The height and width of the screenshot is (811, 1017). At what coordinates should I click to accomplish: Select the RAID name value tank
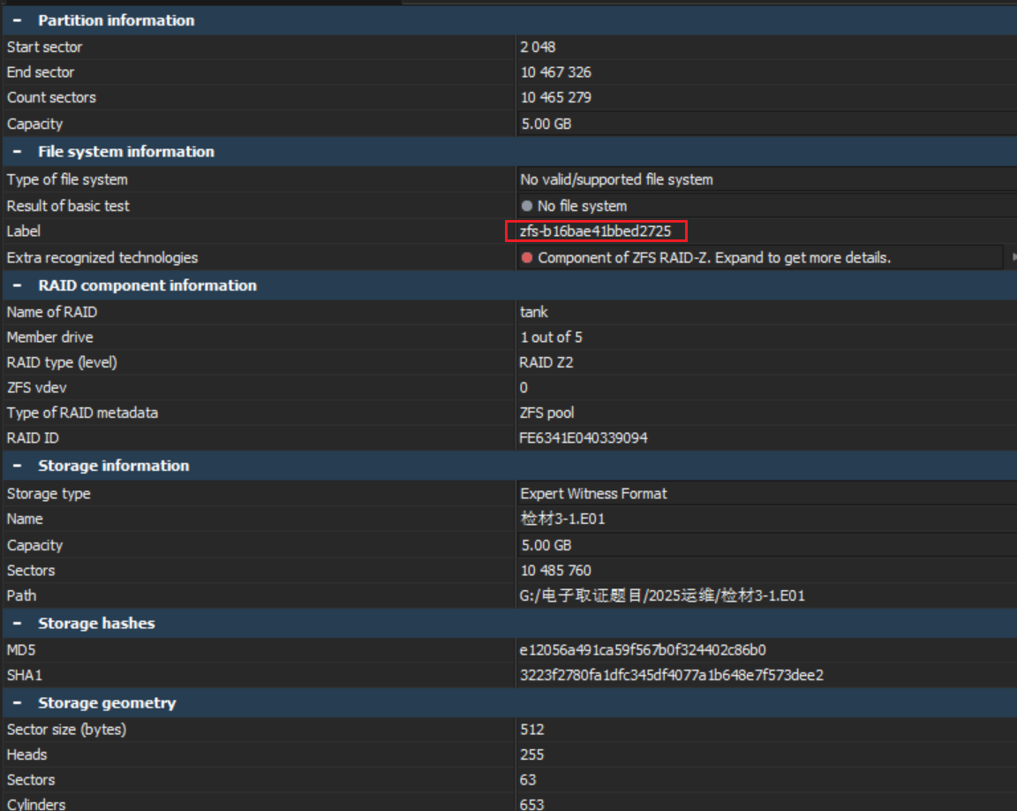click(x=534, y=312)
